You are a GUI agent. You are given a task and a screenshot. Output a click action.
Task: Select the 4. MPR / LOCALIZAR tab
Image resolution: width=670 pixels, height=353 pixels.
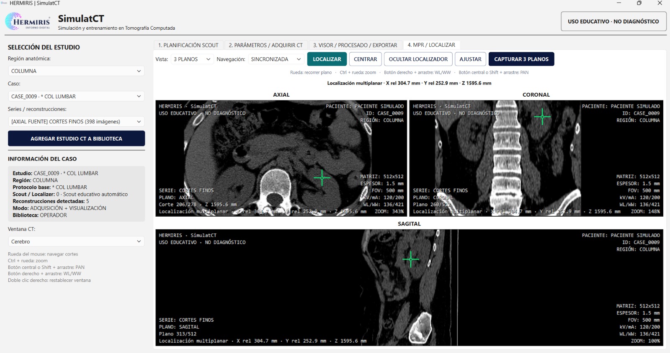431,45
